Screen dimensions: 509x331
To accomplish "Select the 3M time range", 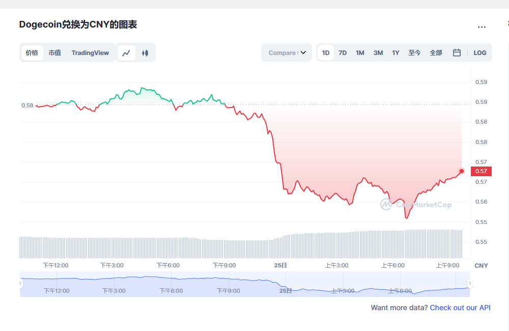I will 378,52.
